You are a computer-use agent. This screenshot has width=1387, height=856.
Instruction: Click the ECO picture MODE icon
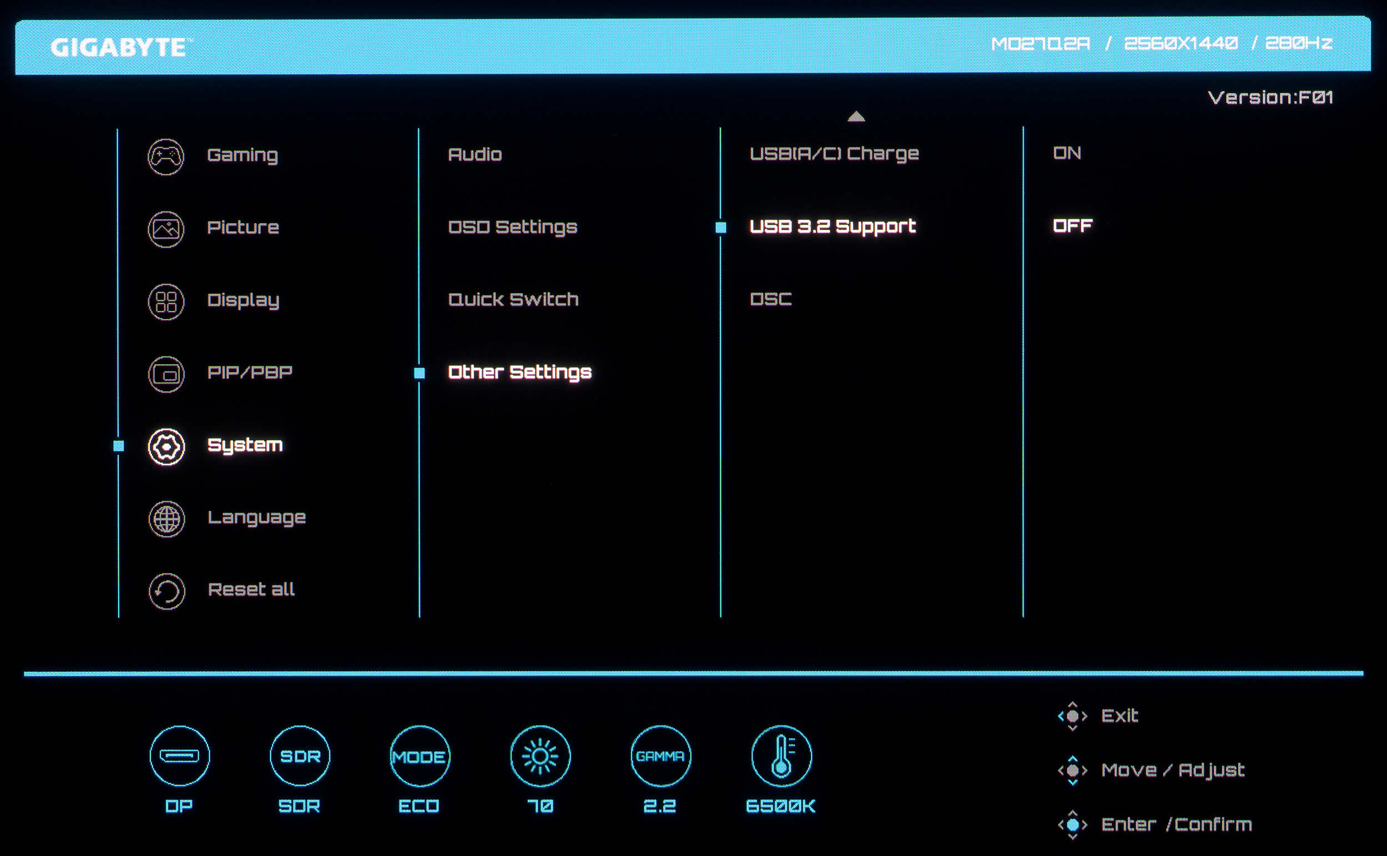click(420, 756)
